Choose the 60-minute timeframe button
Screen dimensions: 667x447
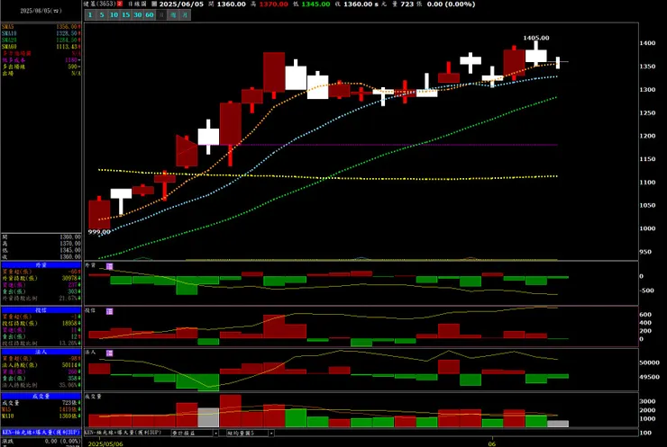coord(150,15)
